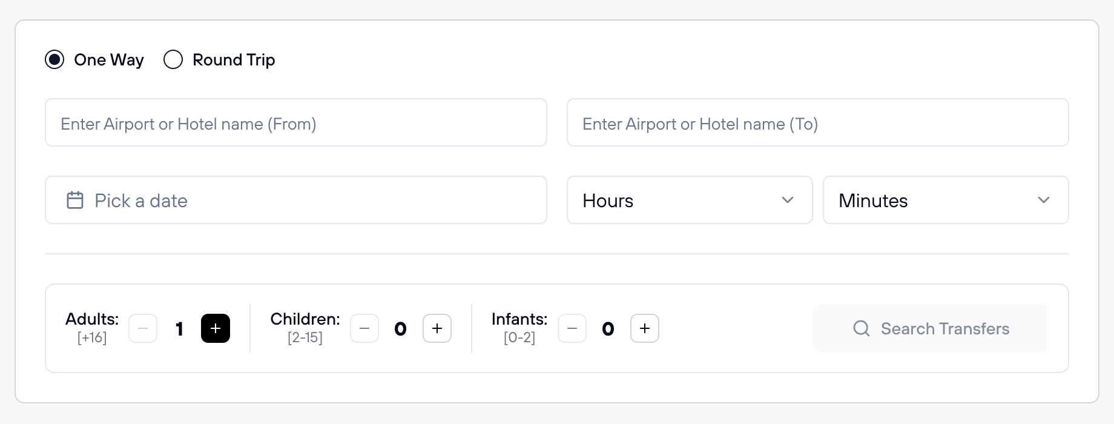Click the calendar icon in the date field

point(75,200)
